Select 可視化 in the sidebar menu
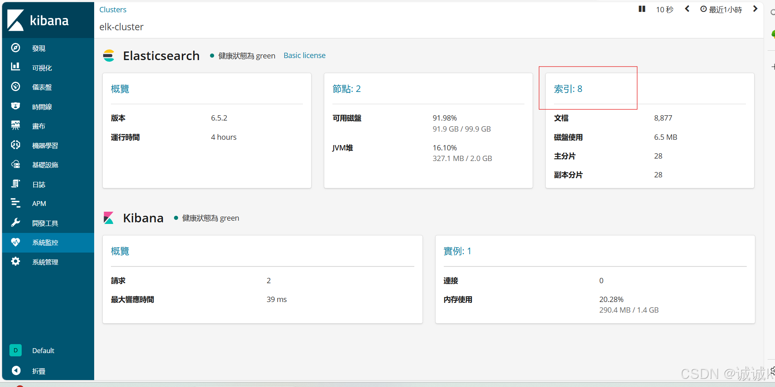Viewport: 775px width, 387px height. [42, 68]
